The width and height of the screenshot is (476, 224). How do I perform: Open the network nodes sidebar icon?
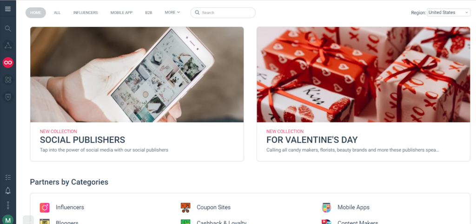coord(8,46)
